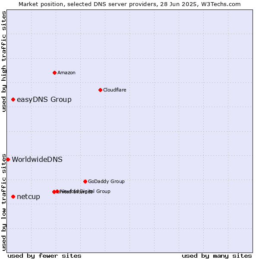The height and width of the screenshot is (259, 259).
Task: Click the red Amazon data point
Action: pos(54,73)
